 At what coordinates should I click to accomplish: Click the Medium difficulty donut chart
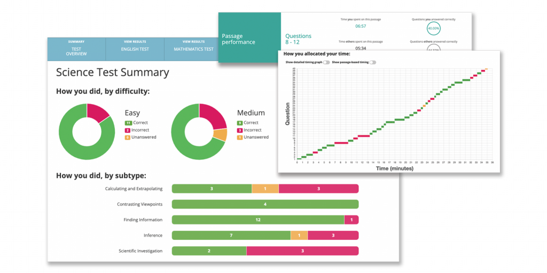tap(199, 131)
